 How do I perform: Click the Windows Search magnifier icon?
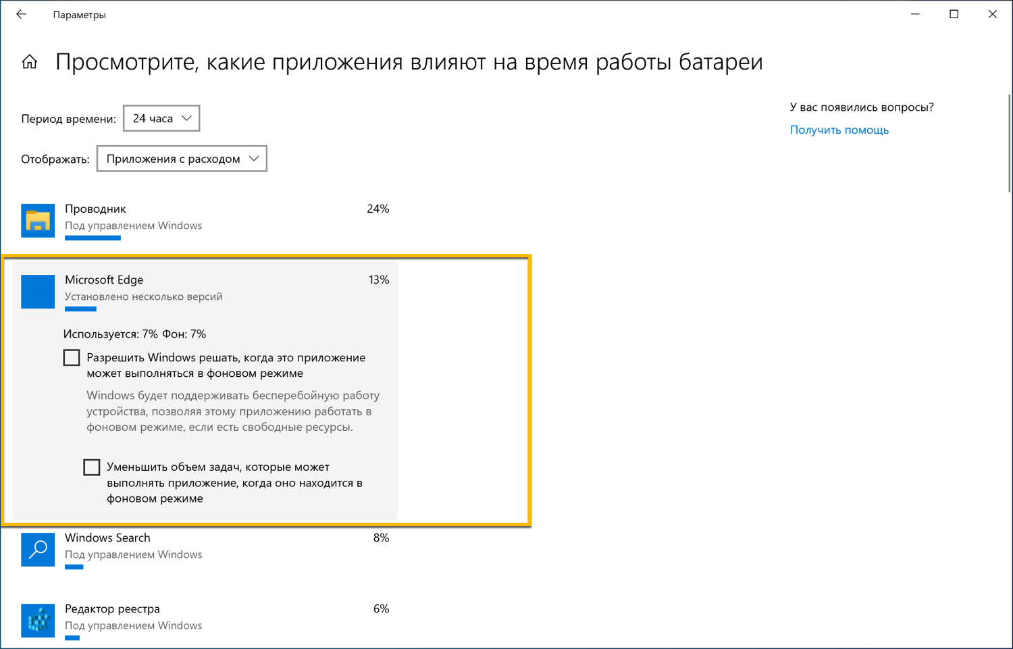click(37, 550)
